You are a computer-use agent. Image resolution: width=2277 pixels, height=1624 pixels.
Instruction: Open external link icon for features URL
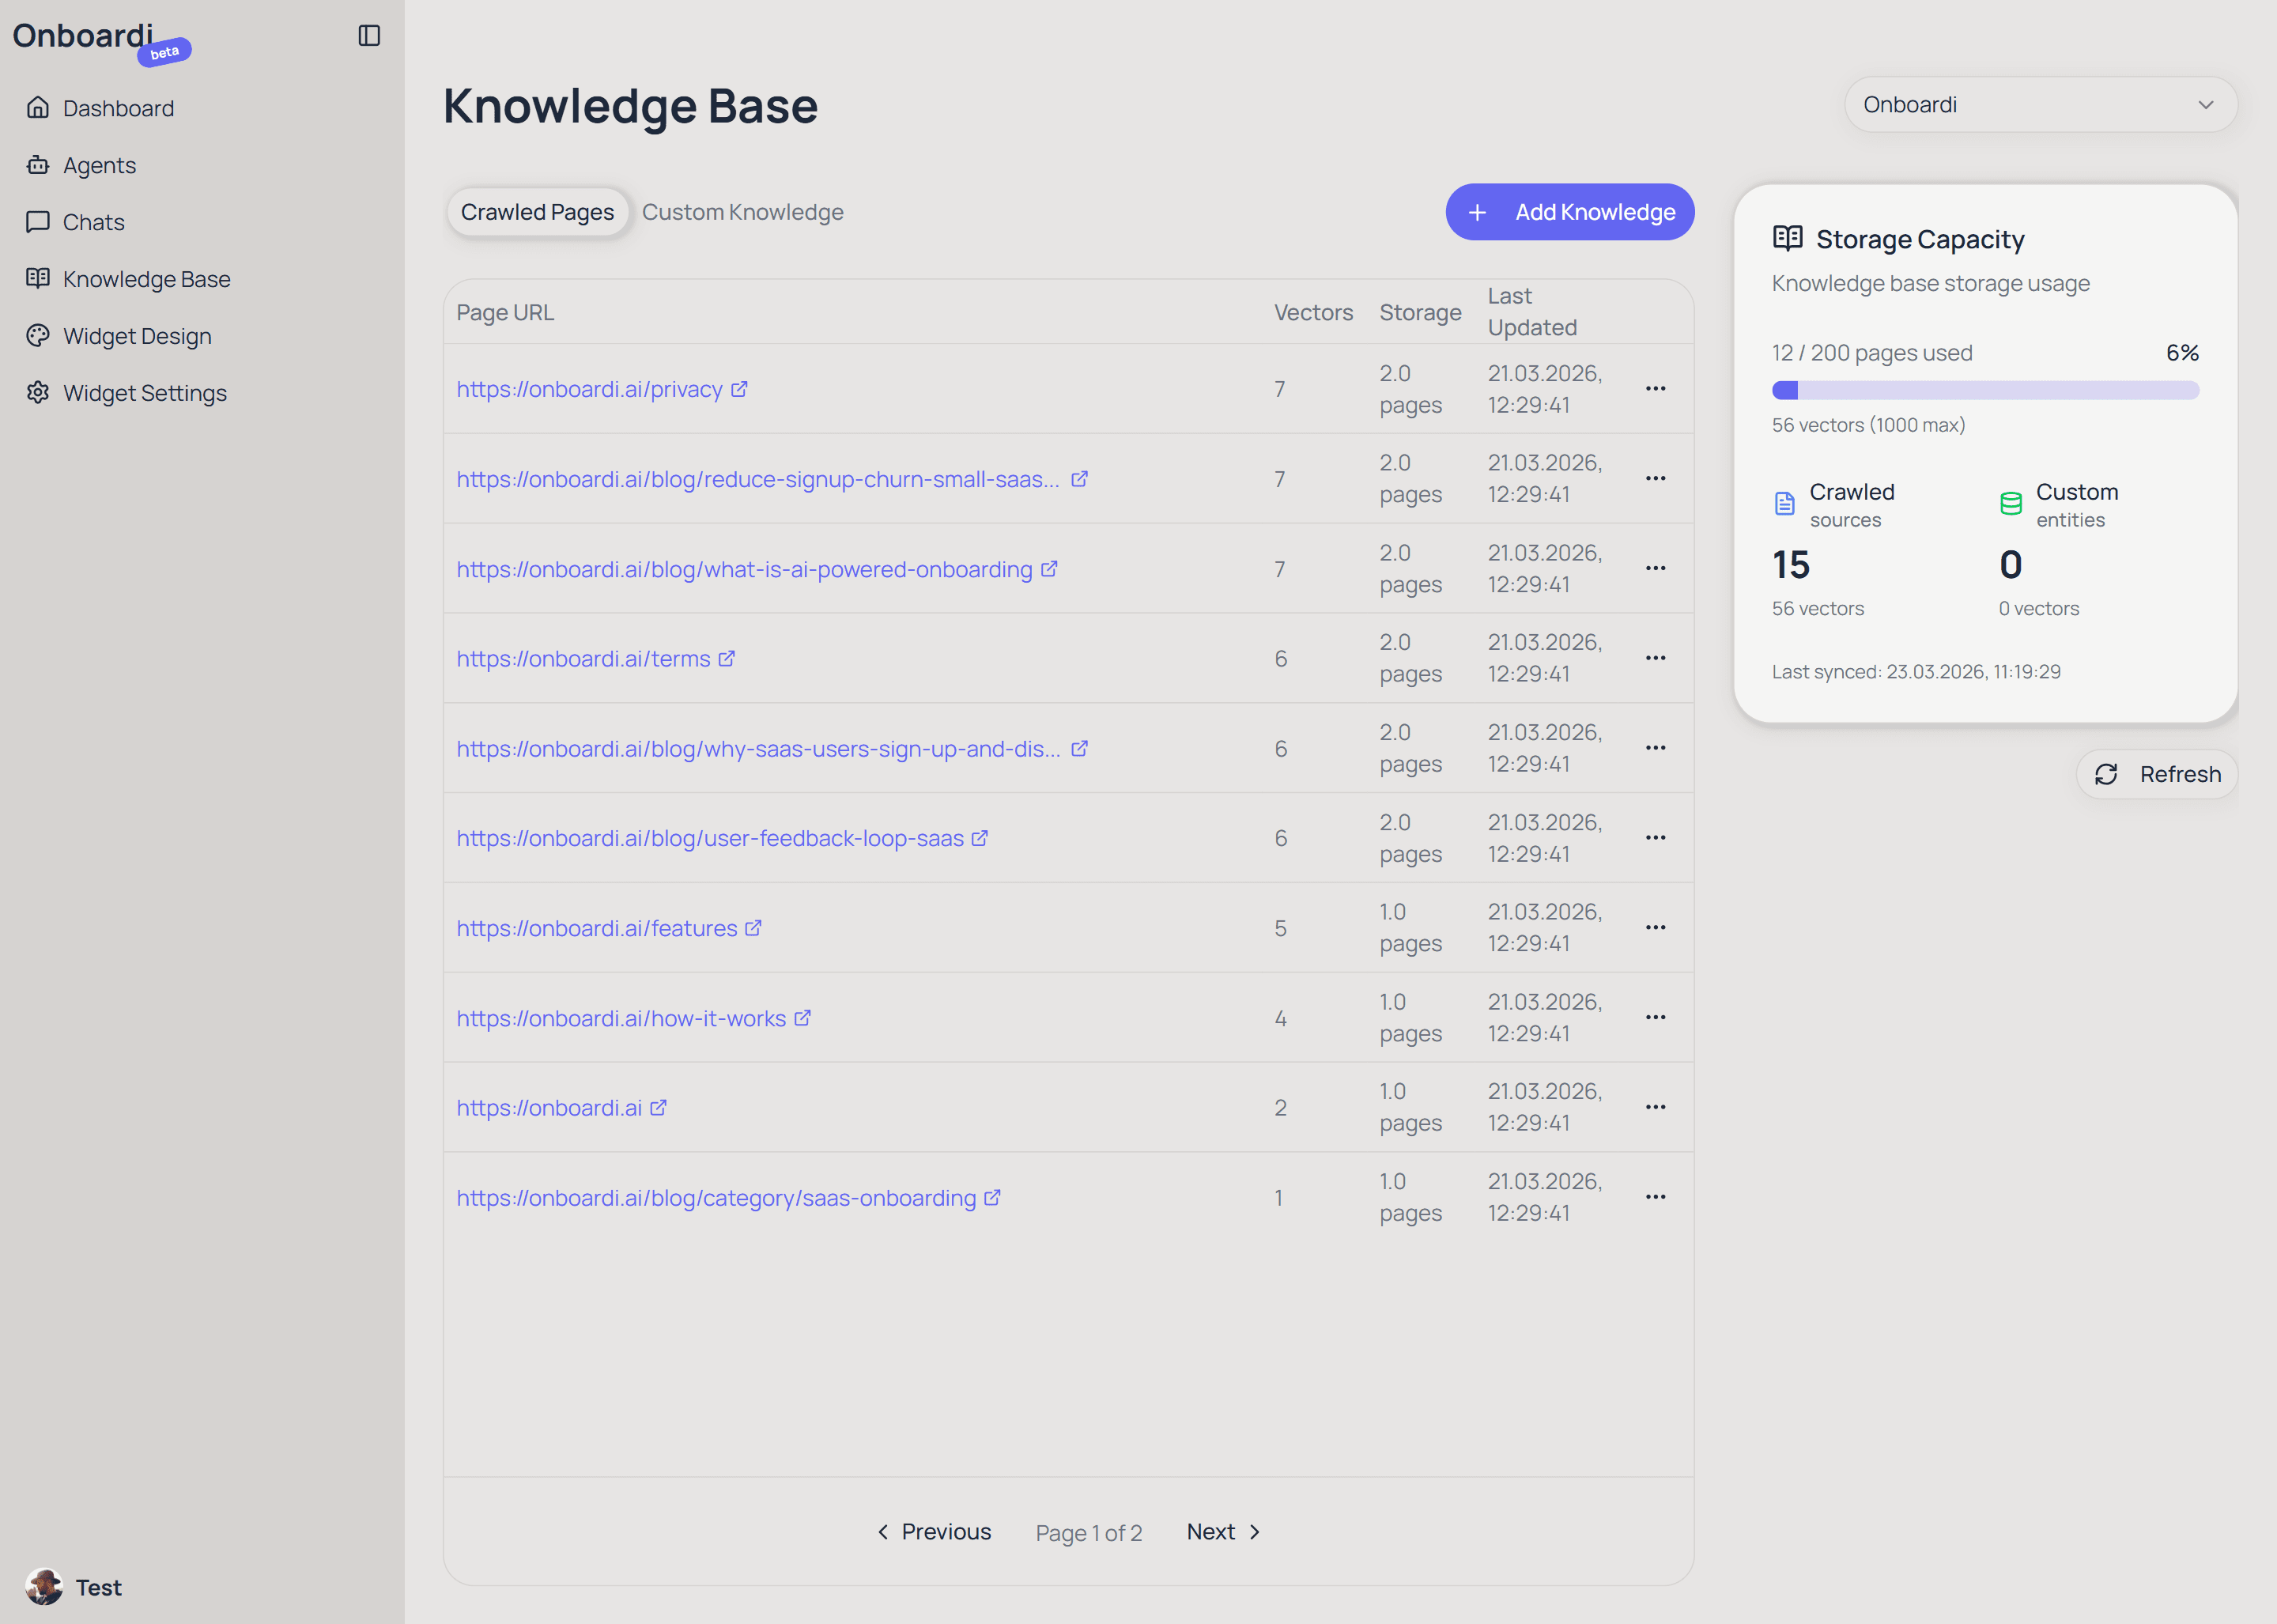[753, 928]
